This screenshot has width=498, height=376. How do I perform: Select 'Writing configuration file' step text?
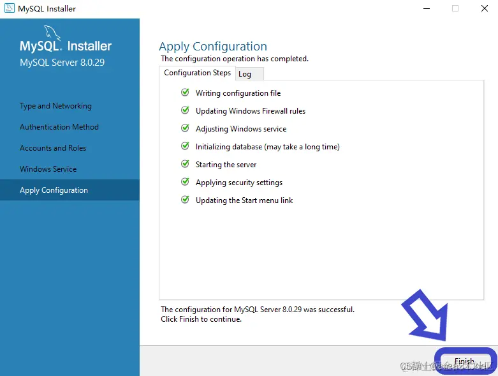(x=238, y=93)
